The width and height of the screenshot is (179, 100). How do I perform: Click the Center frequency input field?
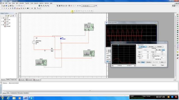pyautogui.click(x=144, y=56)
